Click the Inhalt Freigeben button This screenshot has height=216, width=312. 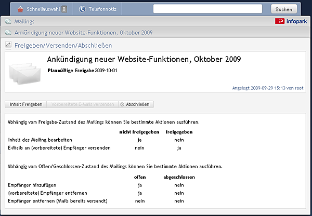(x=26, y=104)
